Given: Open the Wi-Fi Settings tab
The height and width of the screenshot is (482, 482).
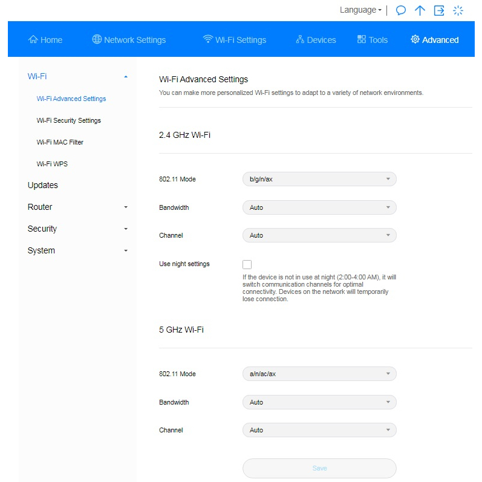Looking at the screenshot, I should (x=235, y=40).
